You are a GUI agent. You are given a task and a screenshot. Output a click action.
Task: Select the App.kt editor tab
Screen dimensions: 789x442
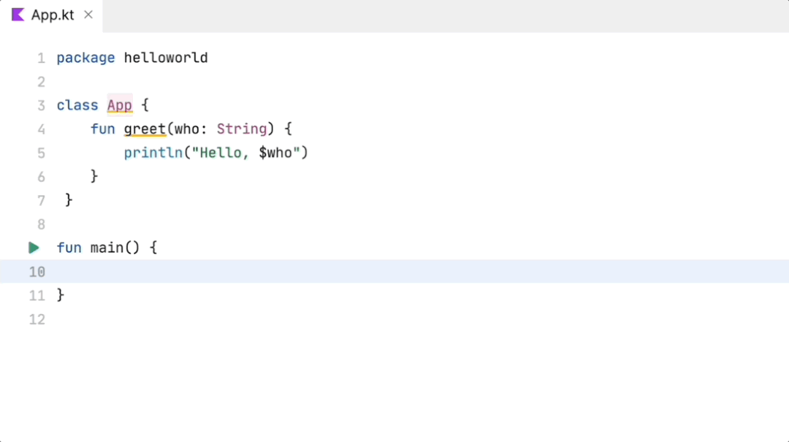(52, 15)
